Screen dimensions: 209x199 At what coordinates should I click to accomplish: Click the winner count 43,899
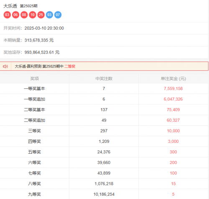(104, 173)
